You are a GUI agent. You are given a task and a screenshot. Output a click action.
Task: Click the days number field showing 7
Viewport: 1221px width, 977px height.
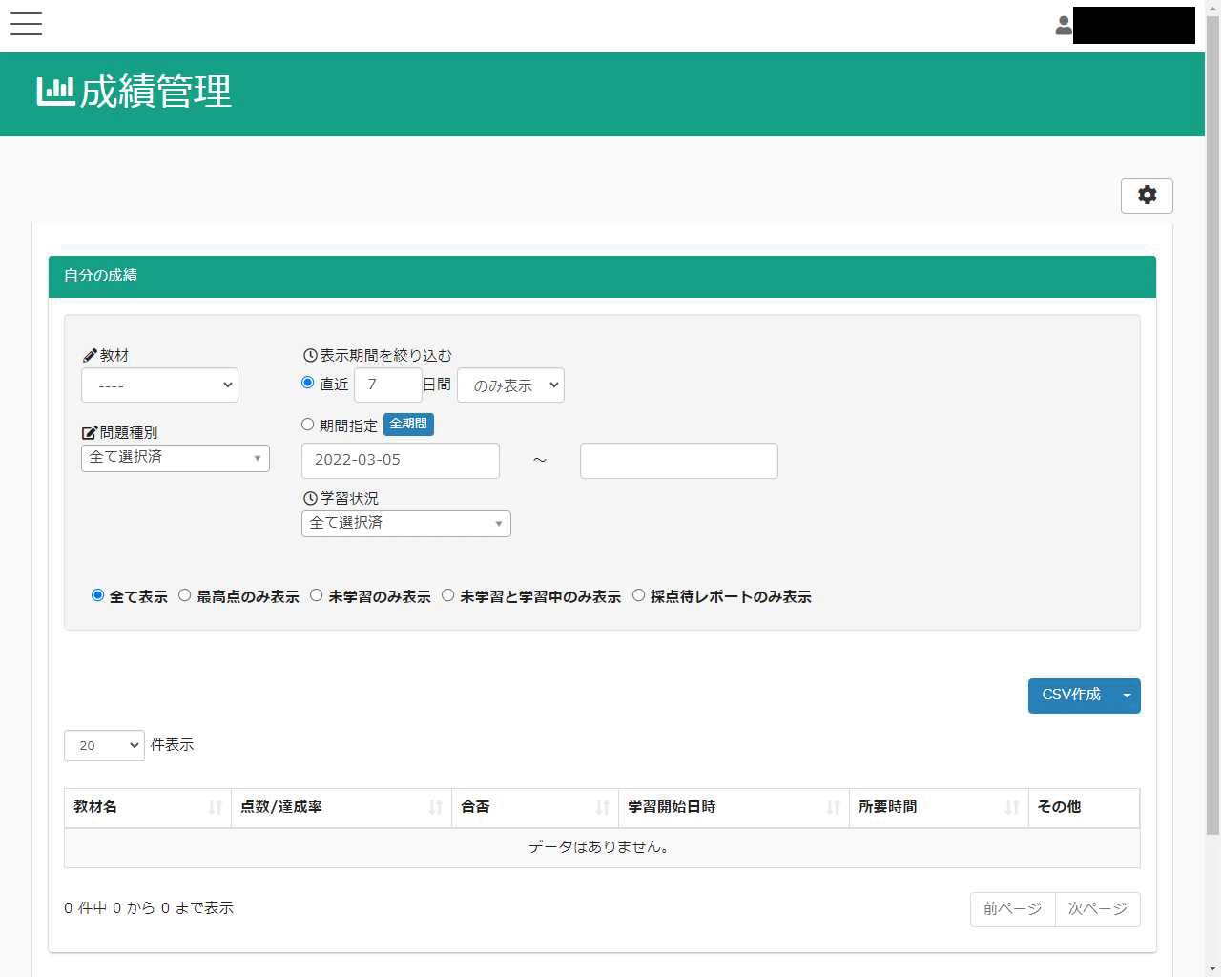pos(388,385)
